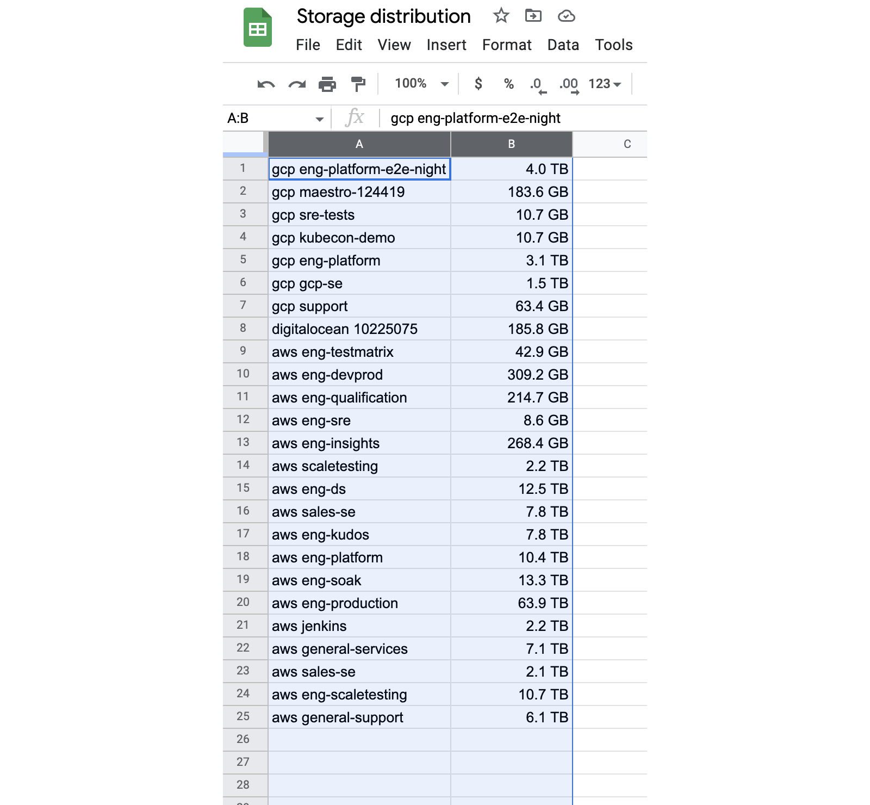870x805 pixels.
Task: Select the '4.0 TB' cell
Action: 512,169
